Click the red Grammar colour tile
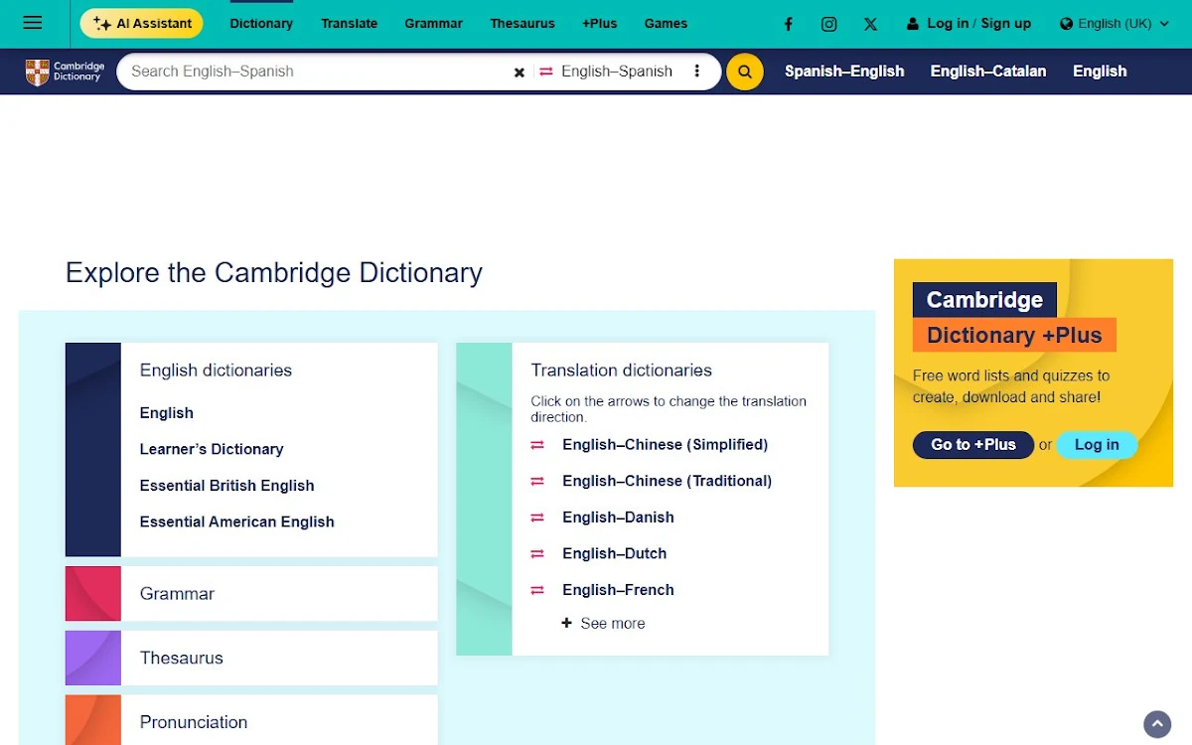This screenshot has width=1192, height=745. coord(93,594)
